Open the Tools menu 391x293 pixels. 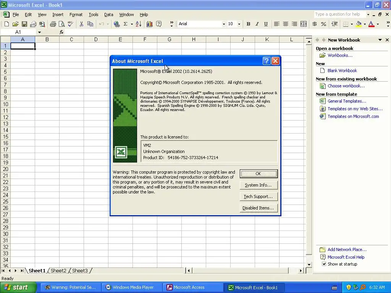[94, 14]
